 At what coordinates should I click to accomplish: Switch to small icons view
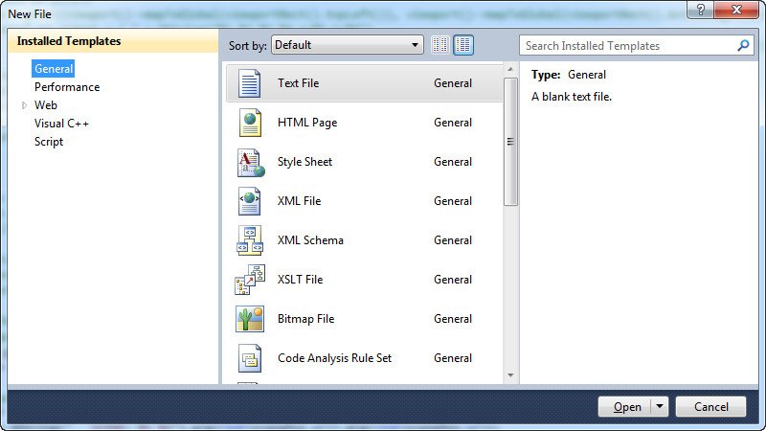(x=440, y=45)
